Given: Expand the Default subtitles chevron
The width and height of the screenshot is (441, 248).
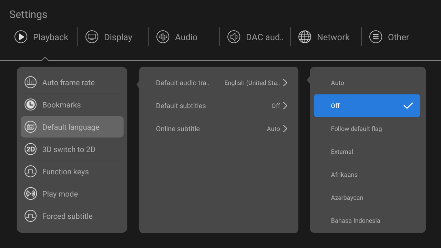Looking at the screenshot, I should [x=285, y=106].
